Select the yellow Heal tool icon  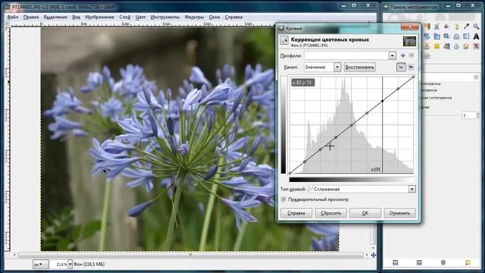[x=436, y=46]
